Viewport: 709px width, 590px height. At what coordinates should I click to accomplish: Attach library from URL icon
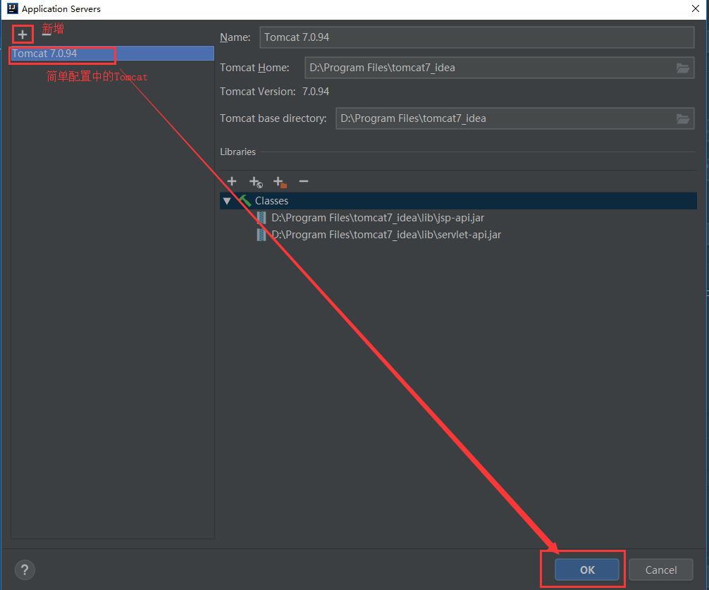255,182
